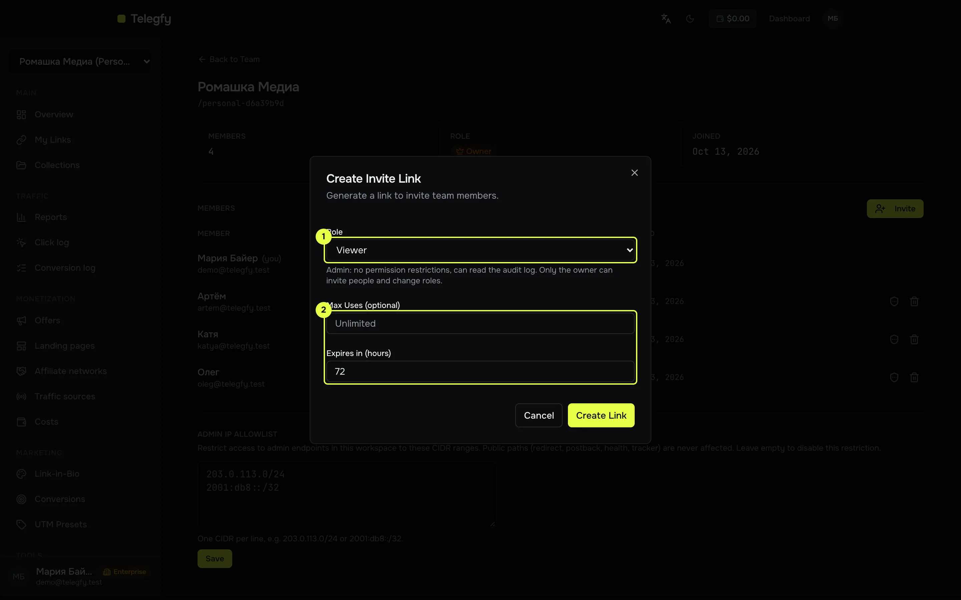The height and width of the screenshot is (600, 961).
Task: Open Collections in the sidebar
Action: point(57,165)
